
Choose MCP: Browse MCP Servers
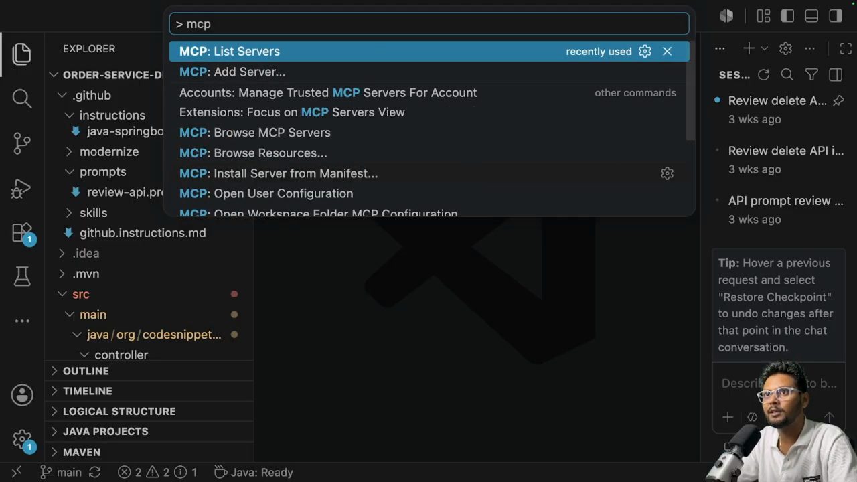point(428,133)
